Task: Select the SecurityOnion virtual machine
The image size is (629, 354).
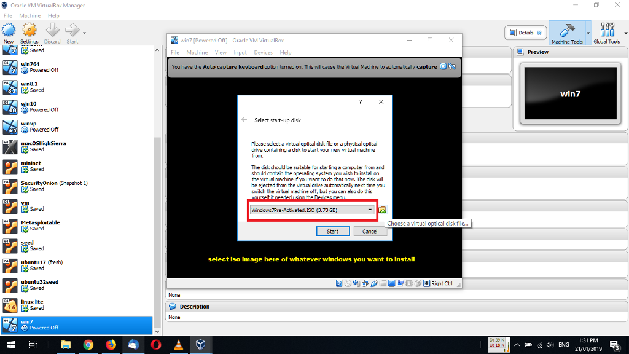Action: click(76, 186)
